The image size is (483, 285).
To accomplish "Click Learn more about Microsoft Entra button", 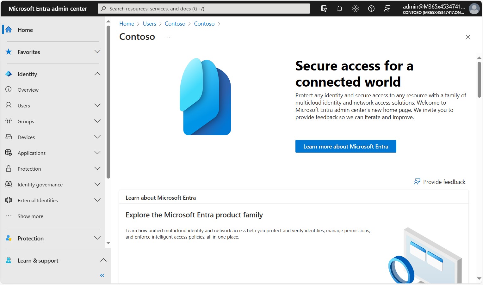I will [346, 146].
